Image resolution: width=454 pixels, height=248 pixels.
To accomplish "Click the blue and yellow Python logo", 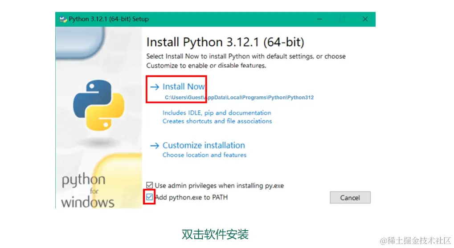I will (99, 105).
